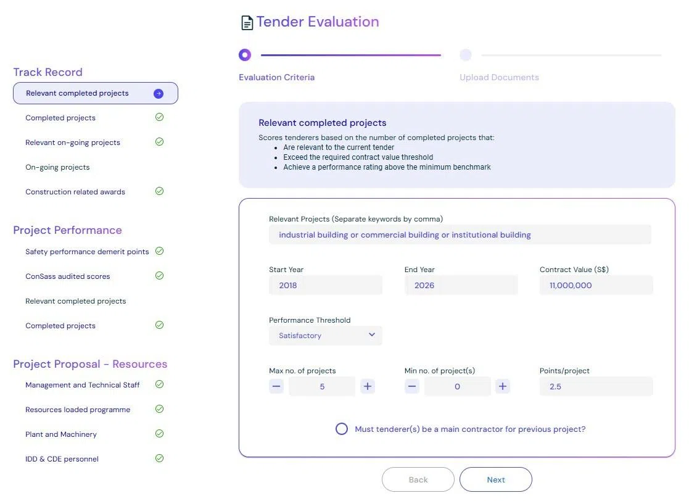Click the arrow icon on Relevant completed projects
Image resolution: width=689 pixels, height=501 pixels.
(x=159, y=94)
